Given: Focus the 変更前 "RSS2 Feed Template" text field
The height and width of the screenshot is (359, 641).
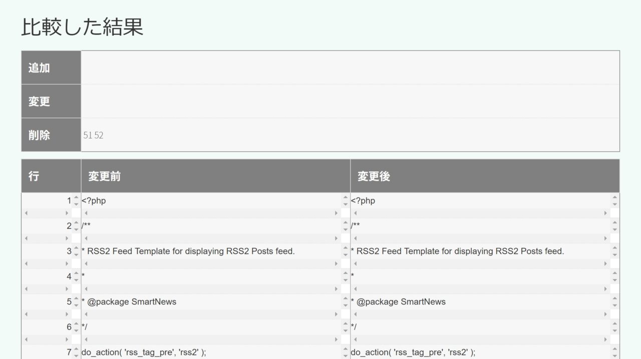Looking at the screenshot, I should tap(210, 251).
